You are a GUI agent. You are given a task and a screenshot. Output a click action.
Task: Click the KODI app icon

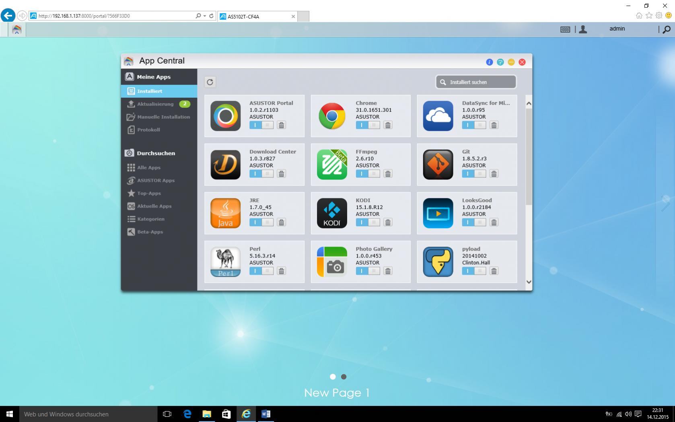(332, 213)
